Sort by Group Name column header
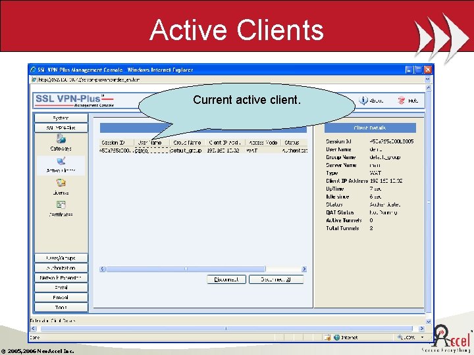 188,143
